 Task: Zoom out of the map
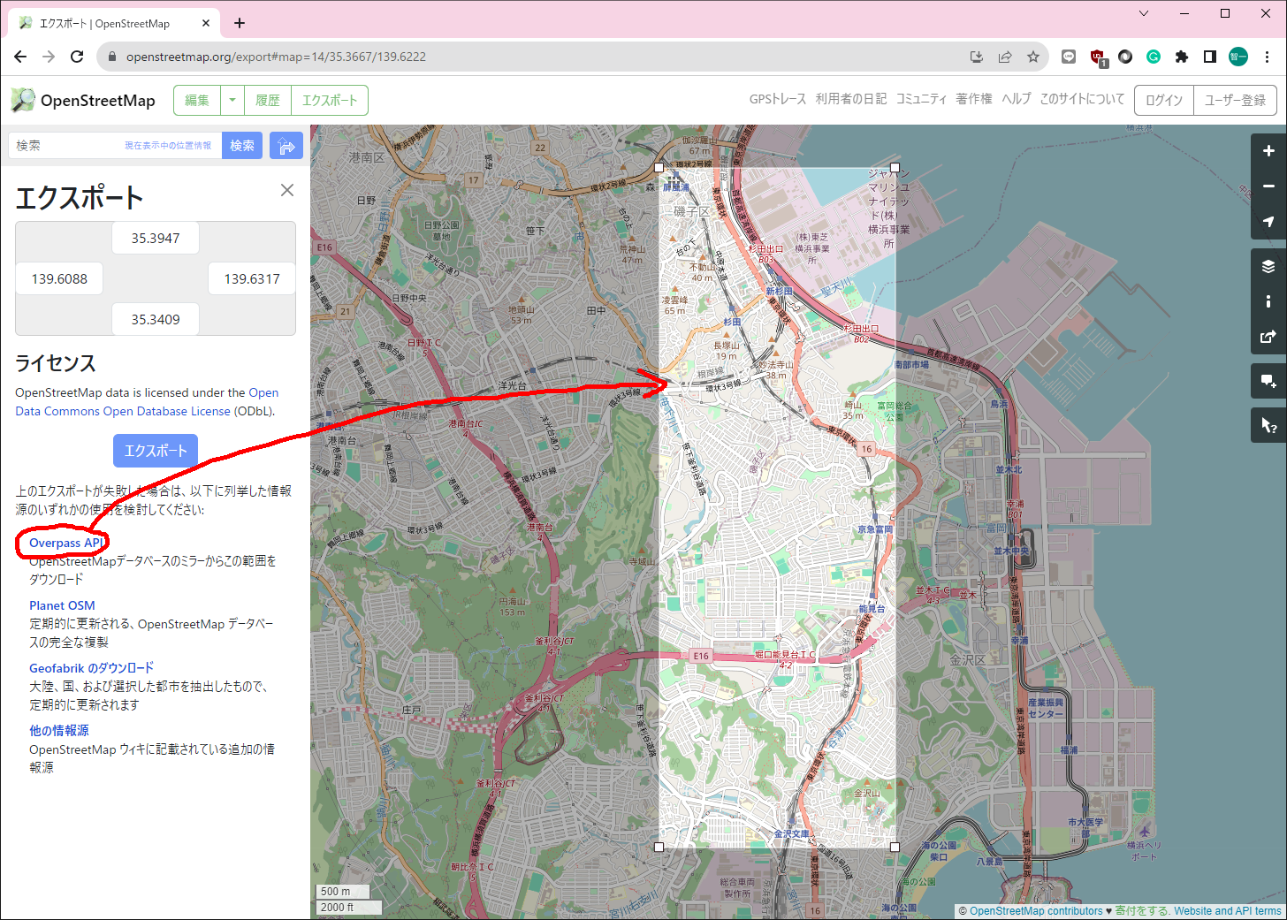point(1268,186)
